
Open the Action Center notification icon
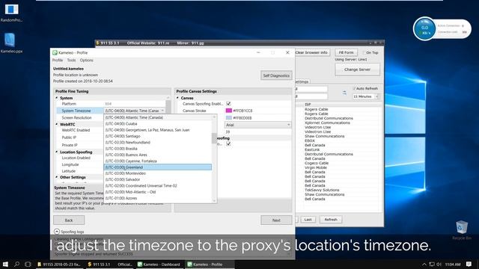[469, 265]
